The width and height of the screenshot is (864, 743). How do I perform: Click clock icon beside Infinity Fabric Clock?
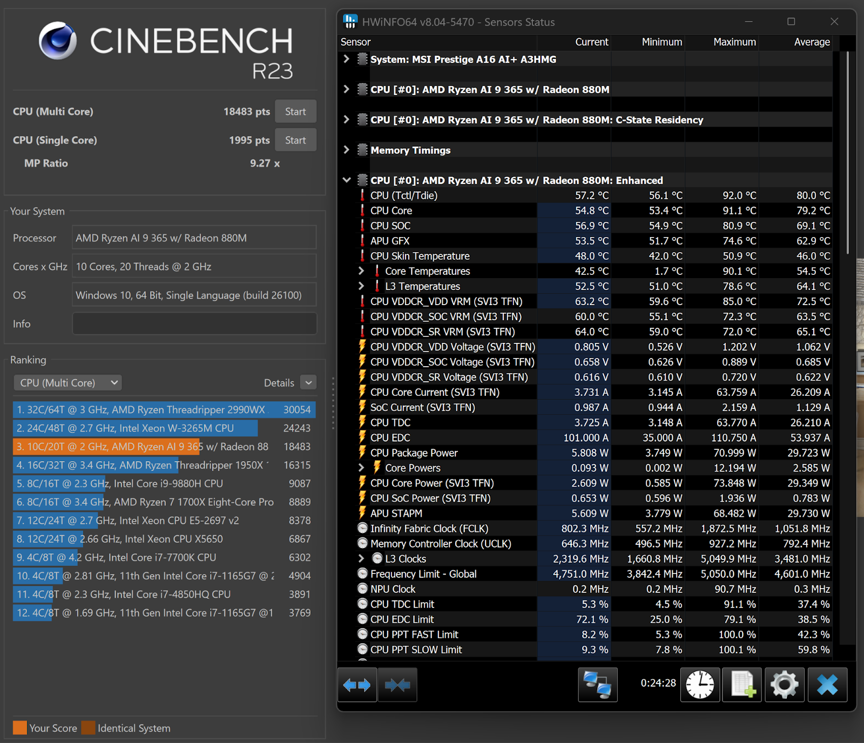pyautogui.click(x=362, y=528)
